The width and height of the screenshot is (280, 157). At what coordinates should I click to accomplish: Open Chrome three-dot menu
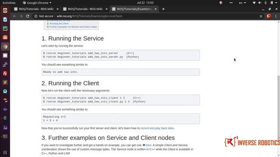tap(276, 16)
